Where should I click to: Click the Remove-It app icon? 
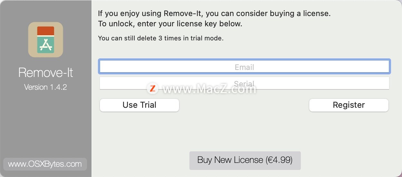45,39
